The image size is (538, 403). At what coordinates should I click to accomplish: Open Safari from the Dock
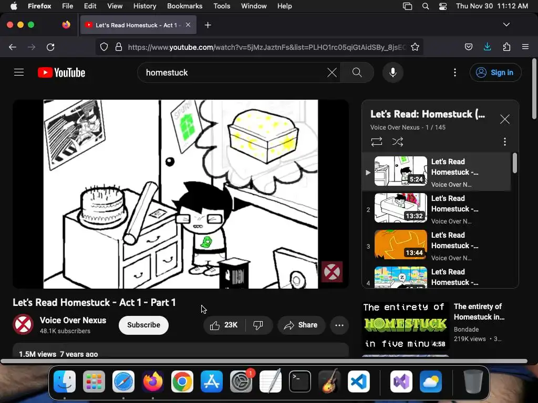click(x=123, y=381)
